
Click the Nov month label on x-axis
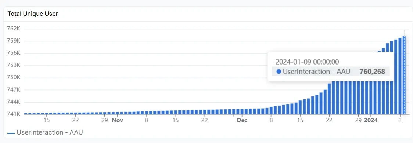click(118, 120)
